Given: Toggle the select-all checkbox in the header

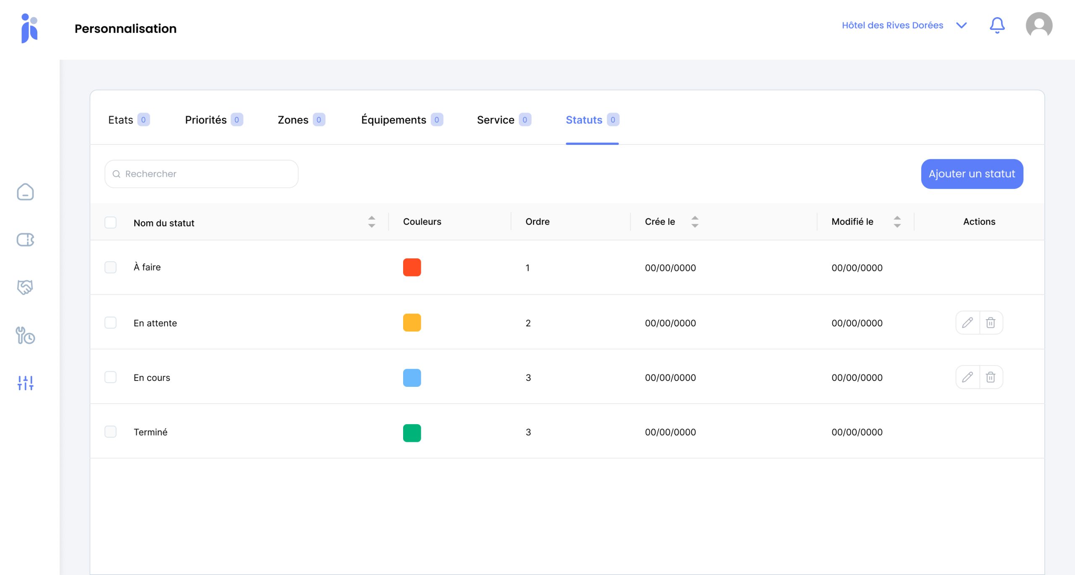Looking at the screenshot, I should 110,222.
